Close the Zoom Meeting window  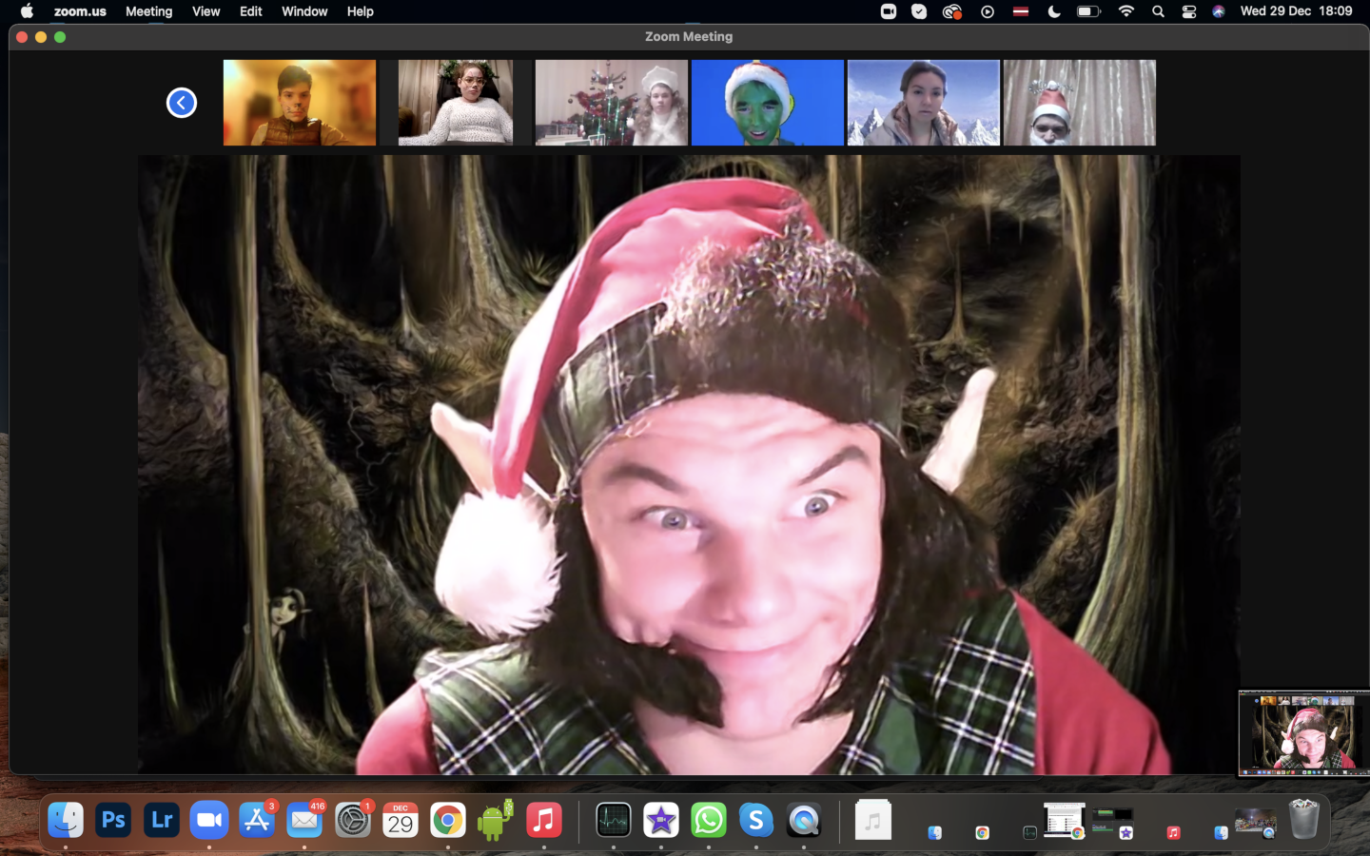click(x=22, y=37)
